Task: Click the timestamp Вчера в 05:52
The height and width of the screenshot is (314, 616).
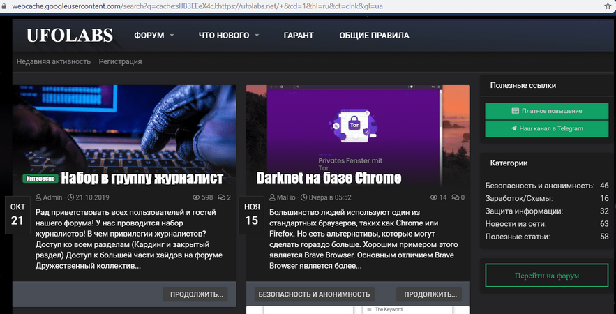Action: [330, 197]
